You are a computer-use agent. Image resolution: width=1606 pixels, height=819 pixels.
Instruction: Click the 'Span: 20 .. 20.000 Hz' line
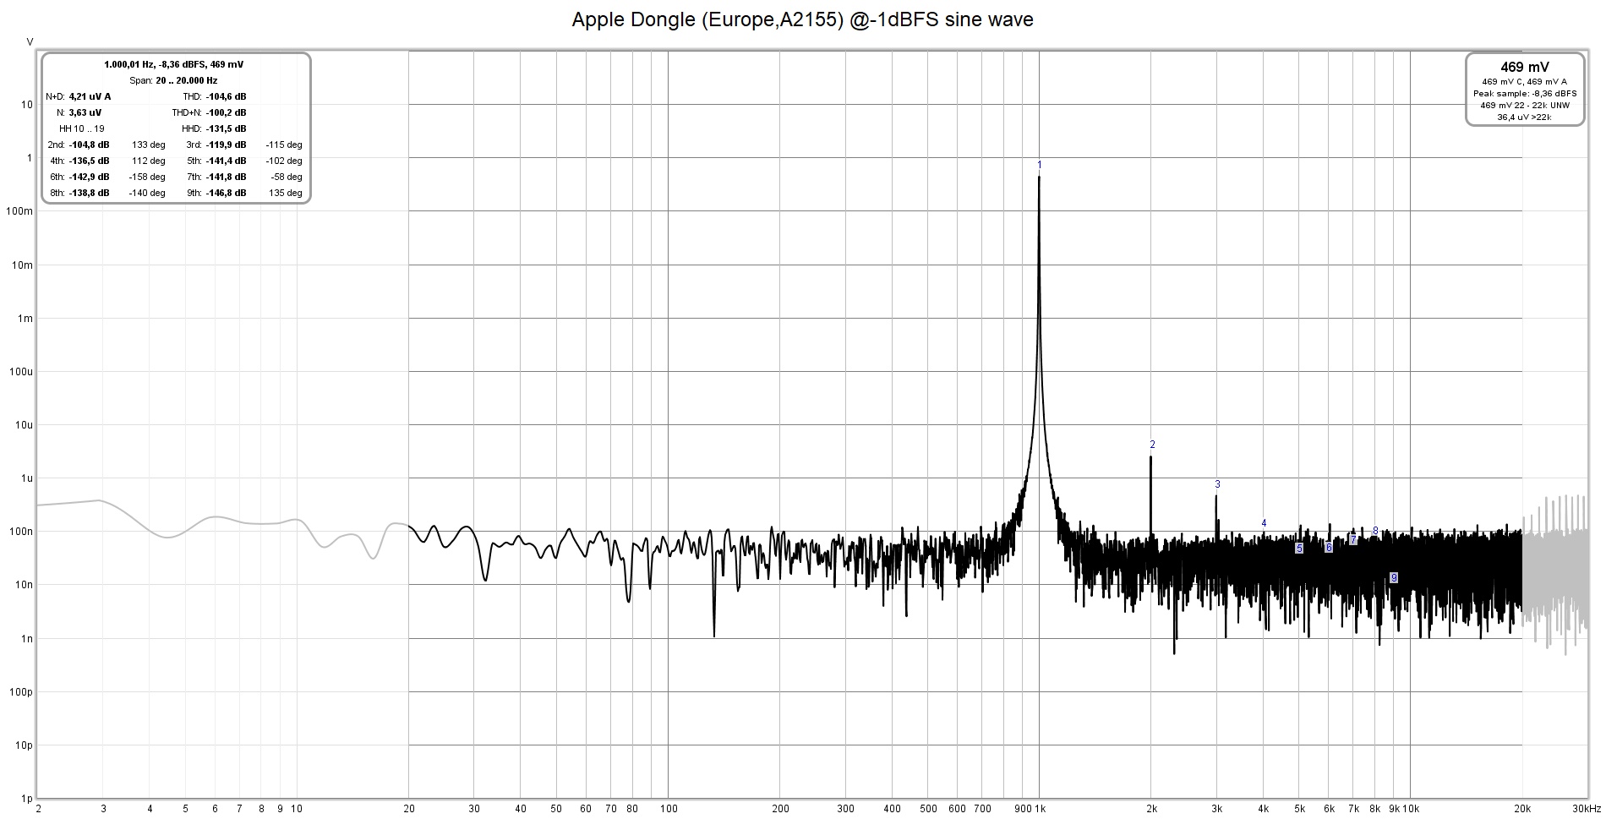pos(173,80)
